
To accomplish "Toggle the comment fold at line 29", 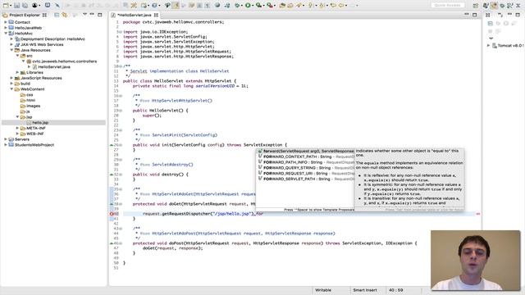I will [120, 160].
